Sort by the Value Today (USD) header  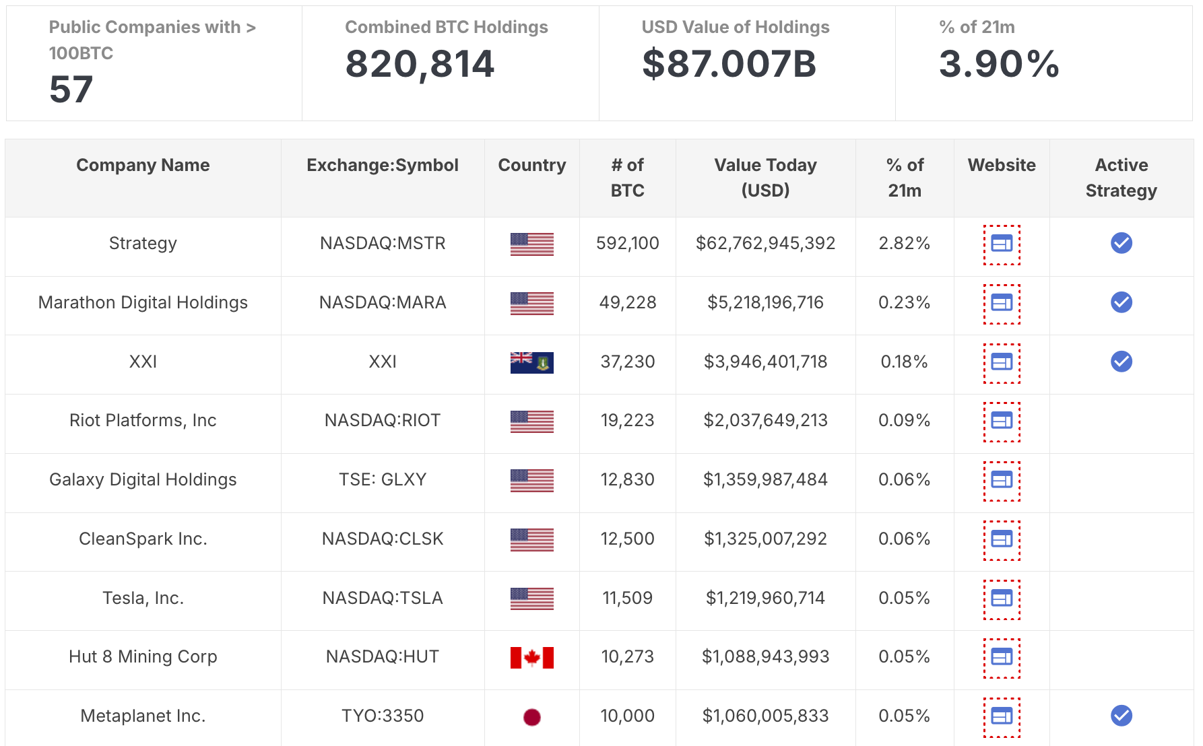point(765,178)
